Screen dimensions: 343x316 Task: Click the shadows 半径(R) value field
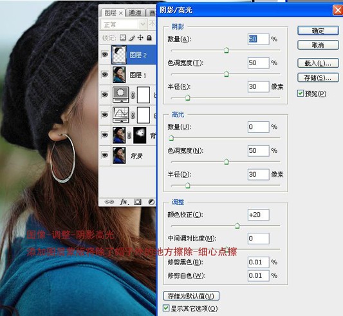click(258, 86)
